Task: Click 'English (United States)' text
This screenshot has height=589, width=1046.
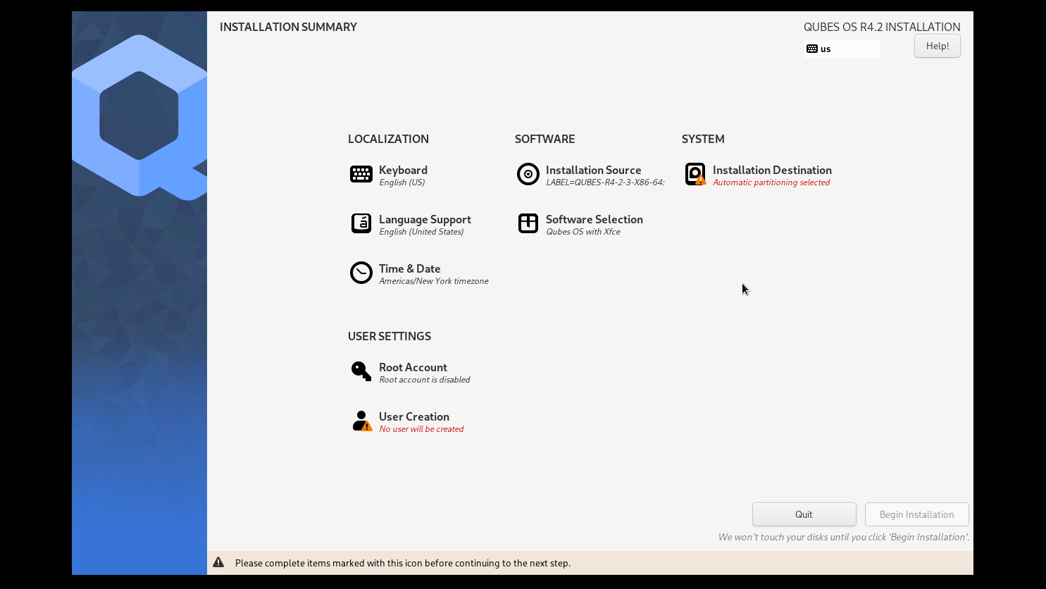Action: 421,232
